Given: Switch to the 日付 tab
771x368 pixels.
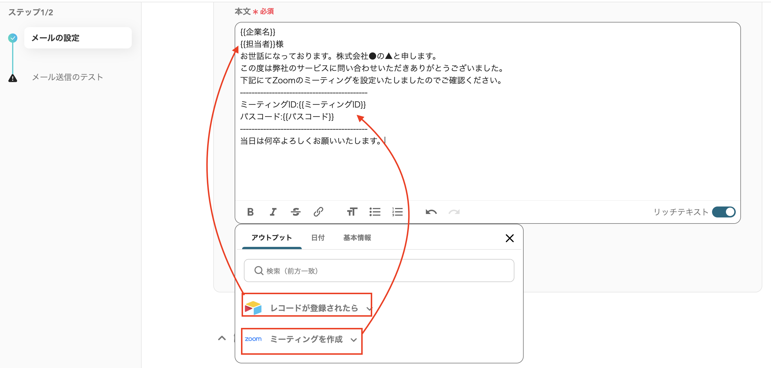Looking at the screenshot, I should [x=318, y=238].
